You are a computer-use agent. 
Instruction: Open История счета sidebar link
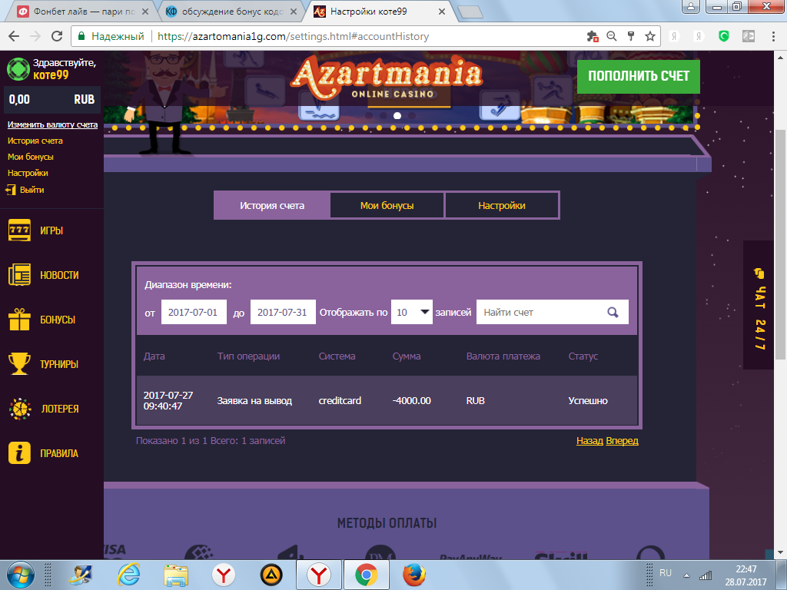point(35,141)
